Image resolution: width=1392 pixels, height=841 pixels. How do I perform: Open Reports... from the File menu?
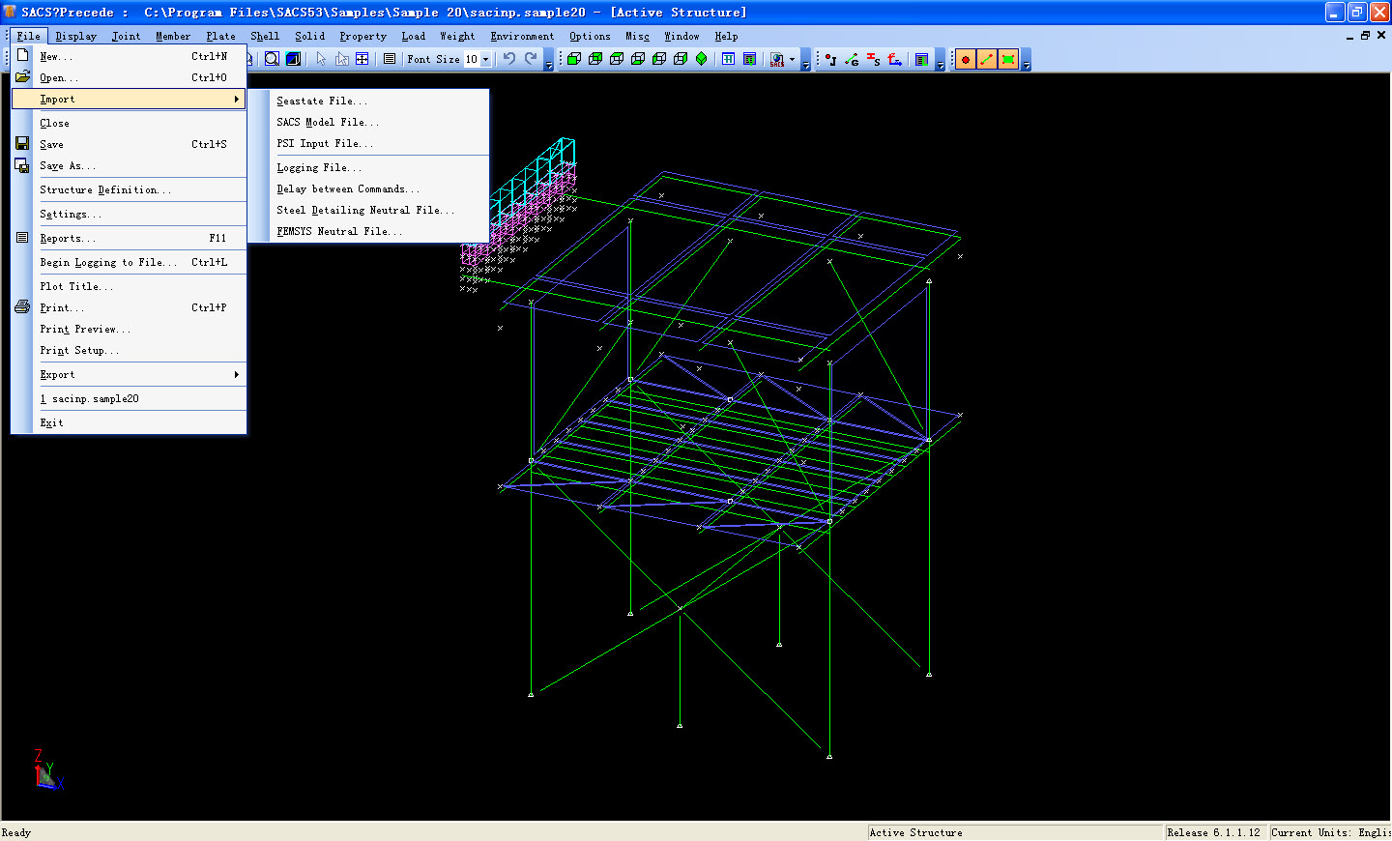click(130, 238)
